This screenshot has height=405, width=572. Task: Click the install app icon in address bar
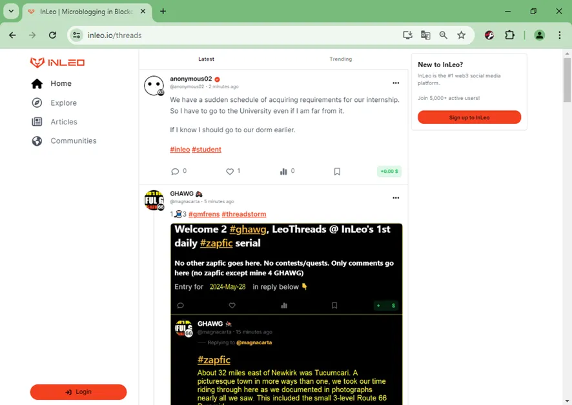click(407, 35)
